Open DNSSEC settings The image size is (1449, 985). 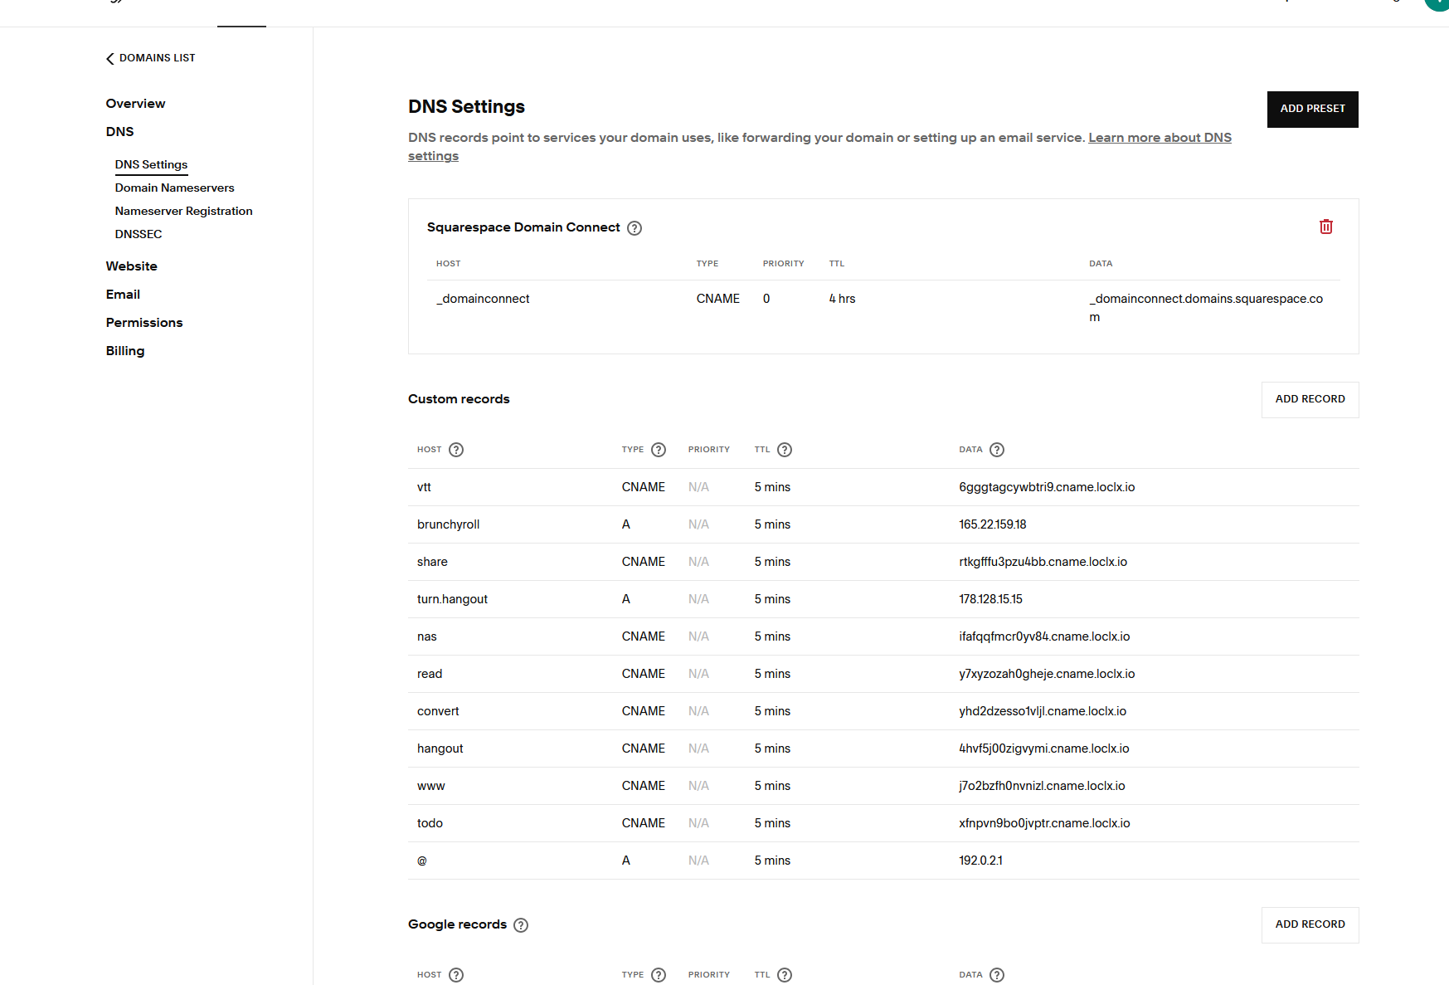[139, 235]
